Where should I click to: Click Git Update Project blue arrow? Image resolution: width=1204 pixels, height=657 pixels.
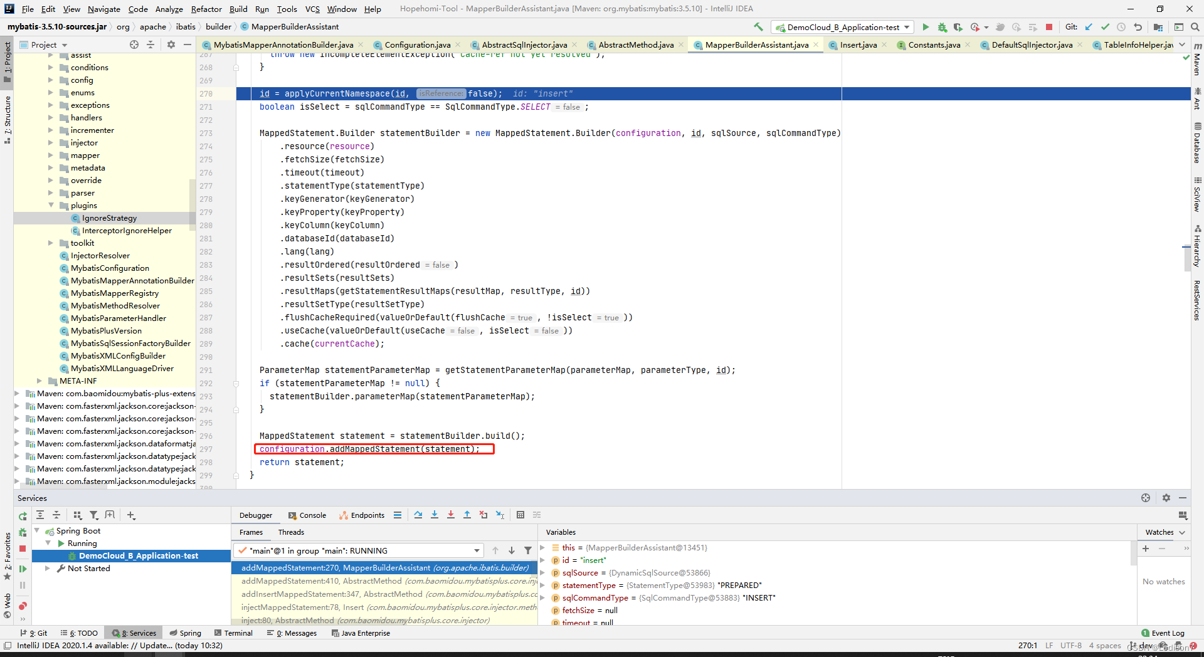1089,27
